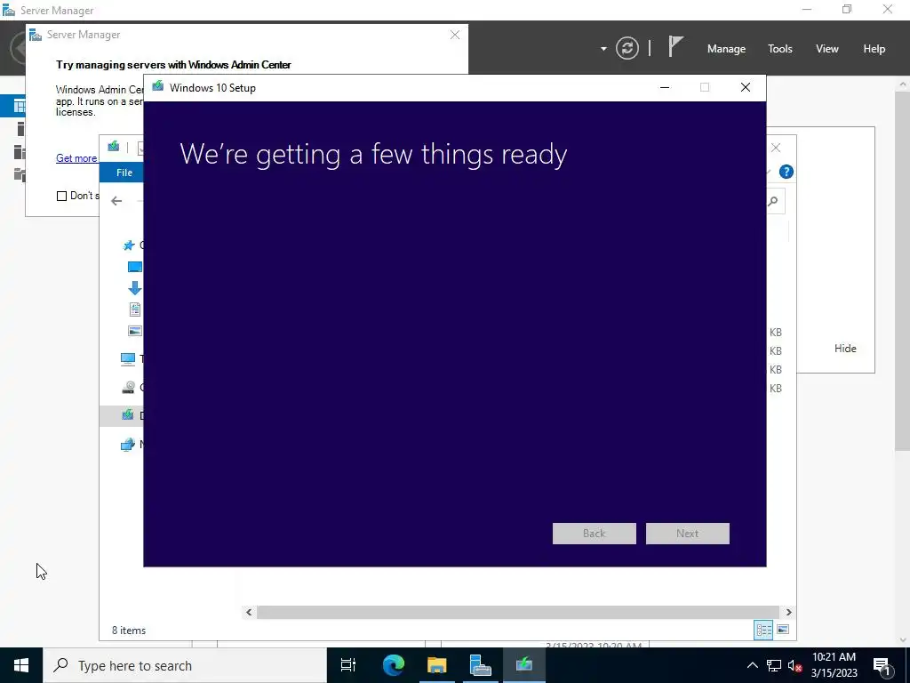910x683 pixels.
Task: Open the Tools menu in Server Manager
Action: 780,49
